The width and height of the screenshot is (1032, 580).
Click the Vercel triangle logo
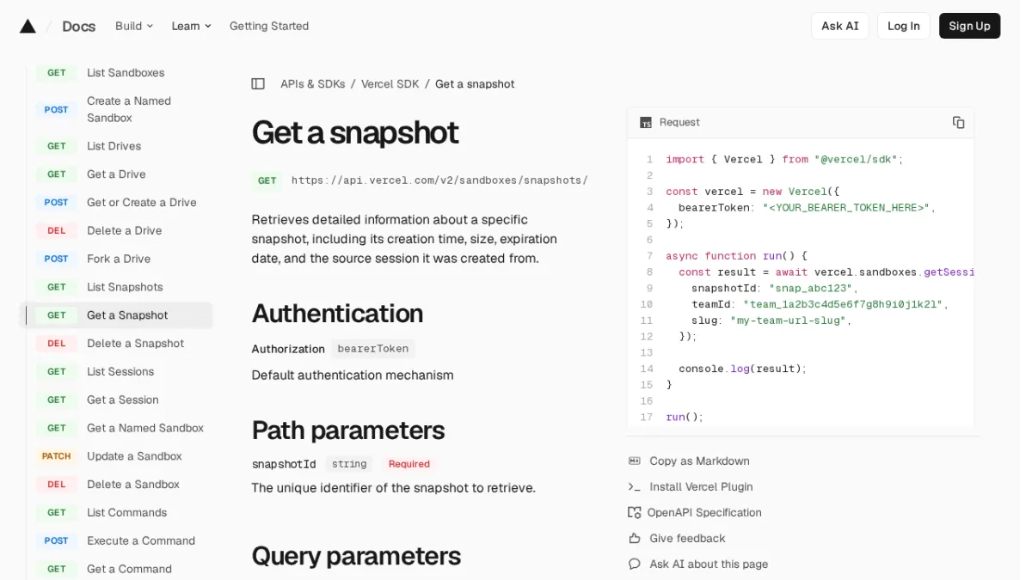point(28,26)
